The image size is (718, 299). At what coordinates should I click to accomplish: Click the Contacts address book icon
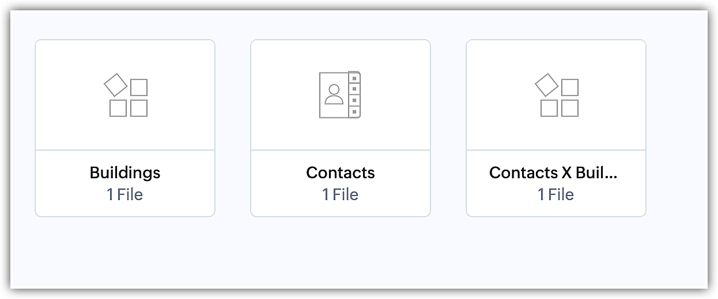(340, 95)
